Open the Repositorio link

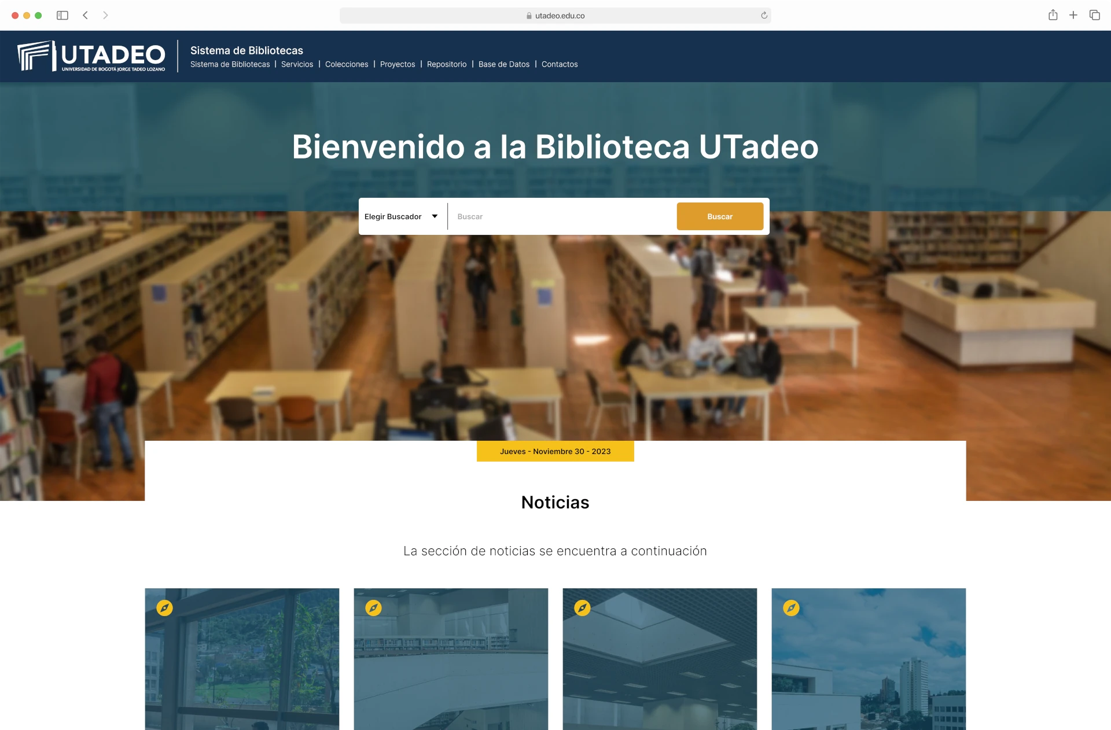pos(446,64)
